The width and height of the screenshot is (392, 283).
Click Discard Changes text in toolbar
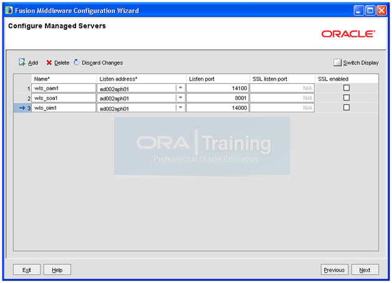click(x=102, y=63)
